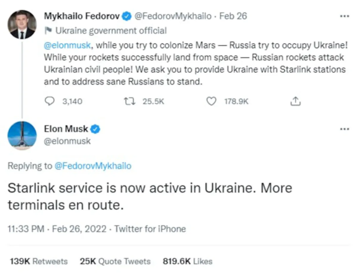Open share options for Fedorov's tweet

(x=295, y=102)
